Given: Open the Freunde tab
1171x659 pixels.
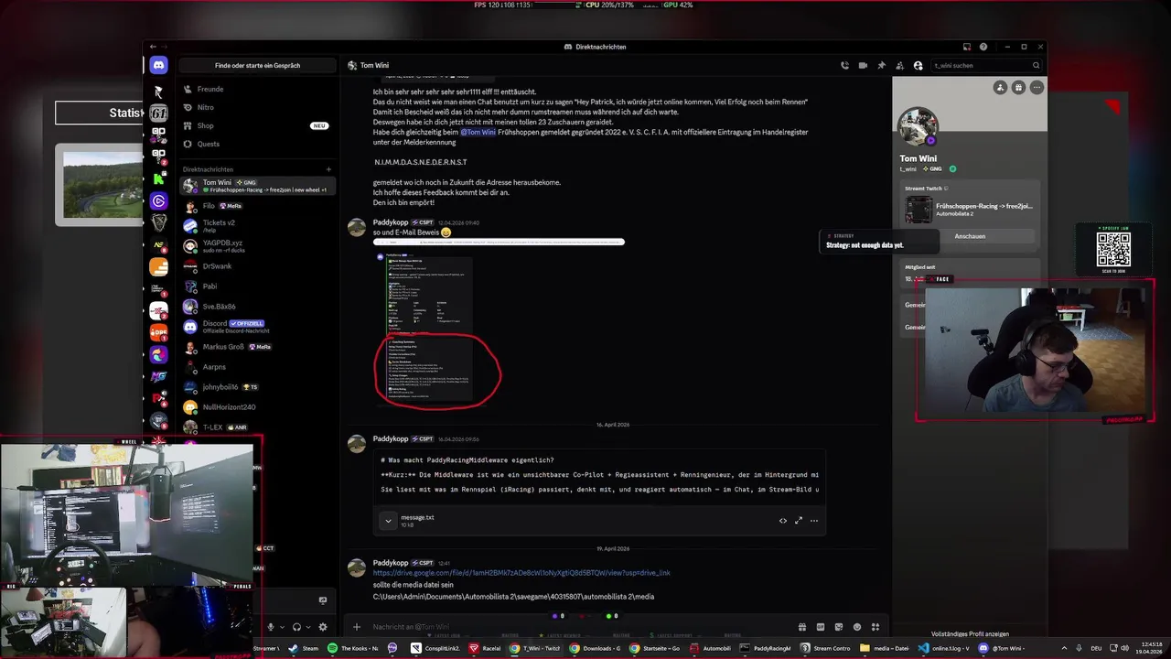Looking at the screenshot, I should (257, 89).
